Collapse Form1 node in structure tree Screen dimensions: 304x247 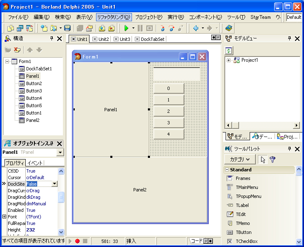[7, 61]
